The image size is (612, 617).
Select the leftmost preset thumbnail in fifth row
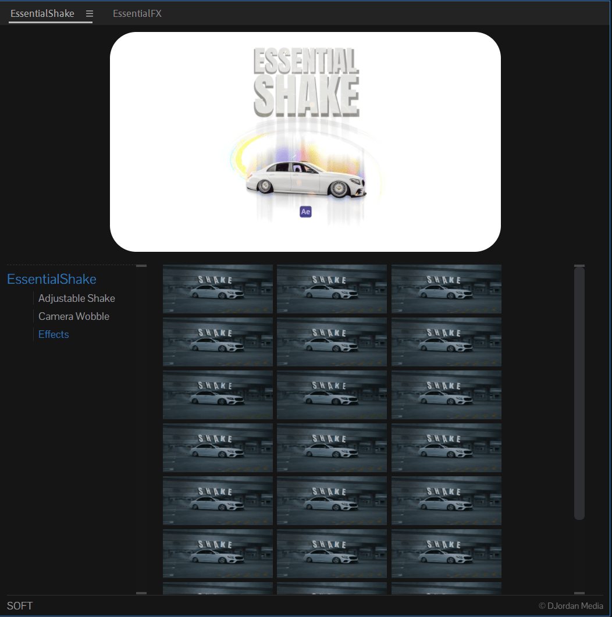(218, 501)
